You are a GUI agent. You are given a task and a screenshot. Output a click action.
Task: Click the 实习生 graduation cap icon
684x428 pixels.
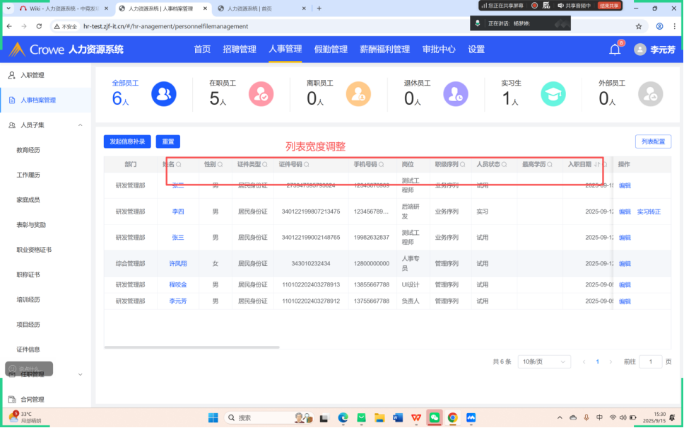point(553,93)
